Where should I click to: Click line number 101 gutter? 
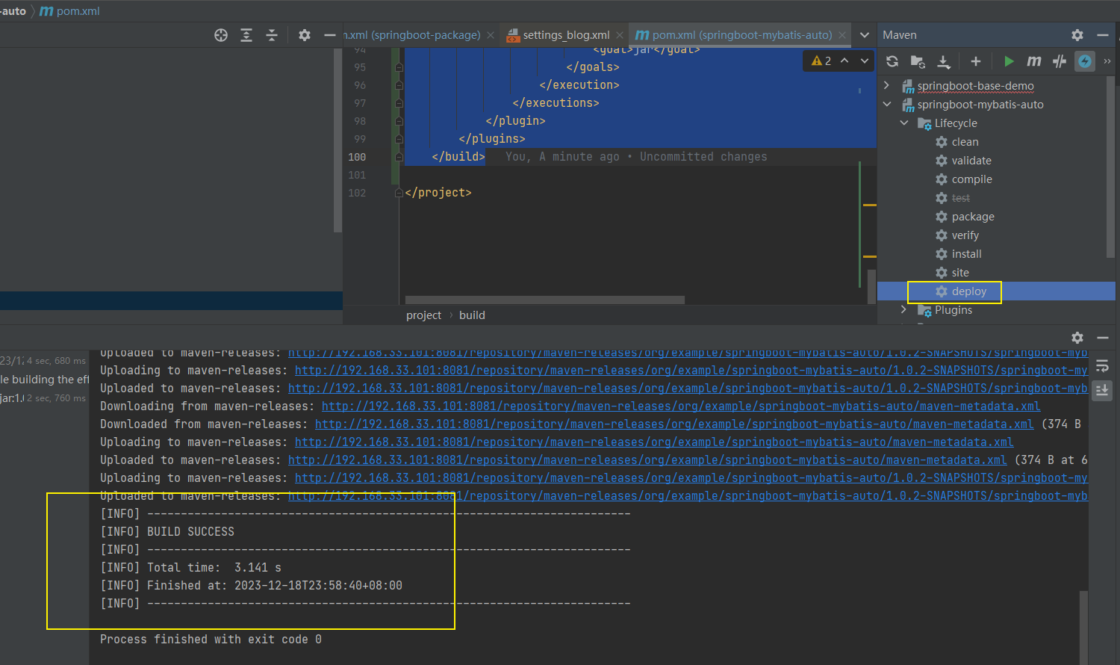(x=357, y=175)
